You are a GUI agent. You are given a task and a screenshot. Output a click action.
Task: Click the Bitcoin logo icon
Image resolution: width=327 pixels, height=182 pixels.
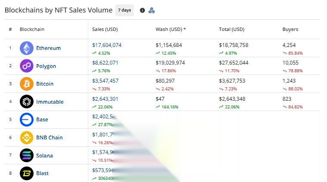(27, 84)
